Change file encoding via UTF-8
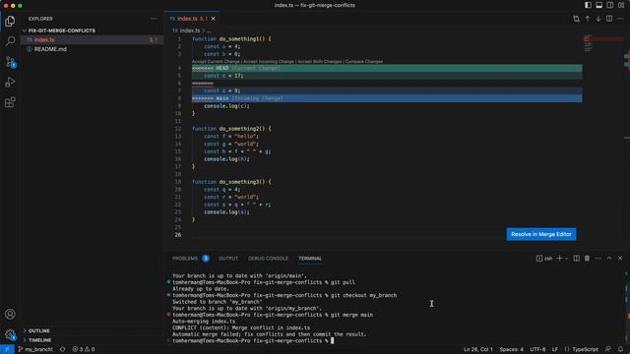This screenshot has height=354, width=630. tap(537, 349)
